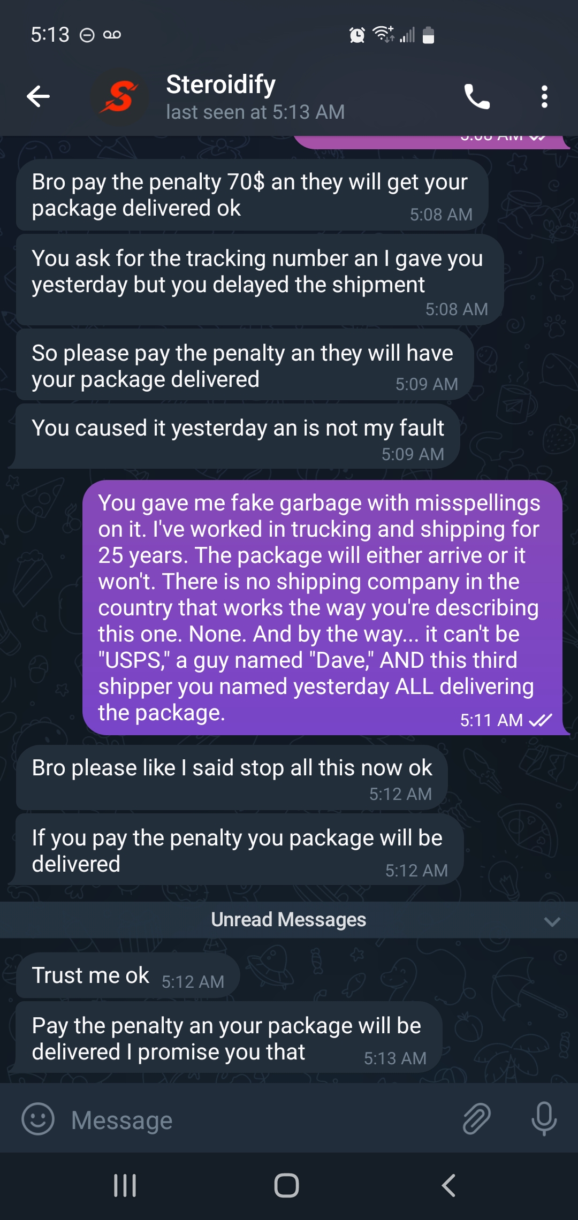Open the emoji picker
The width and height of the screenshot is (578, 1220).
pyautogui.click(x=38, y=1119)
